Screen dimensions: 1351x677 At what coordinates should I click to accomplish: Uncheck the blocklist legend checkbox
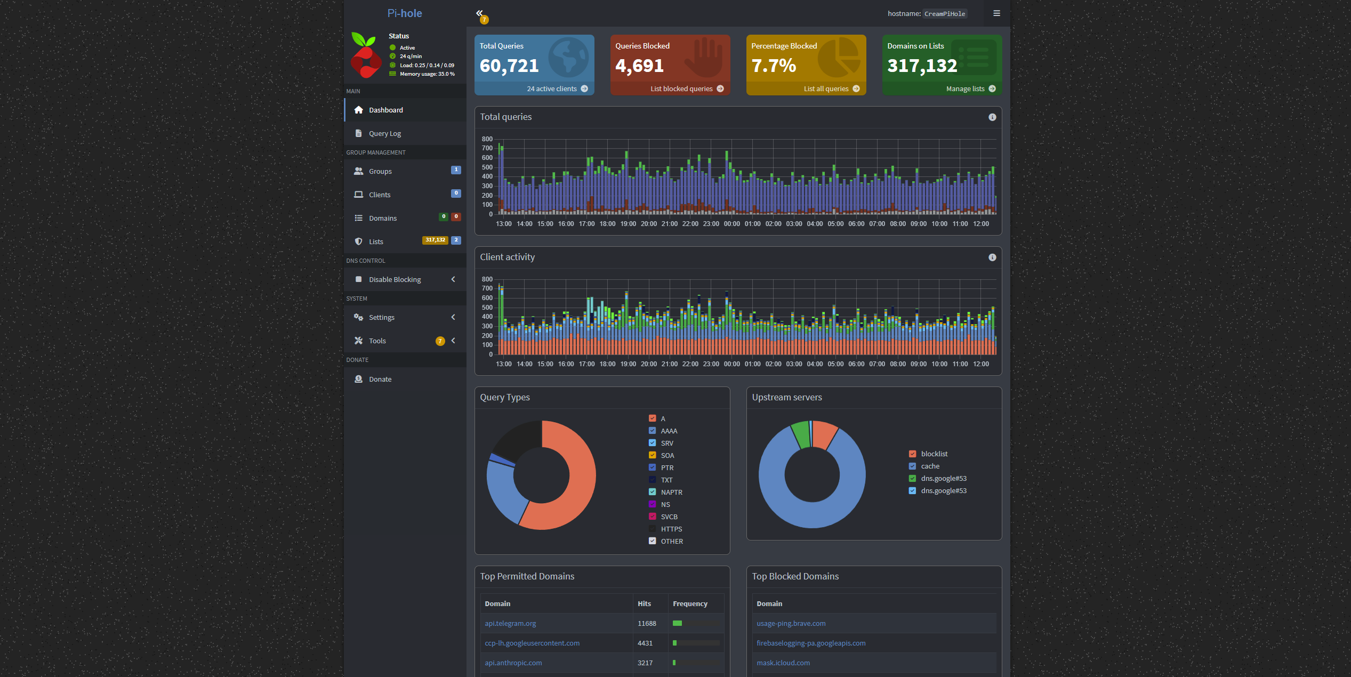click(x=912, y=454)
